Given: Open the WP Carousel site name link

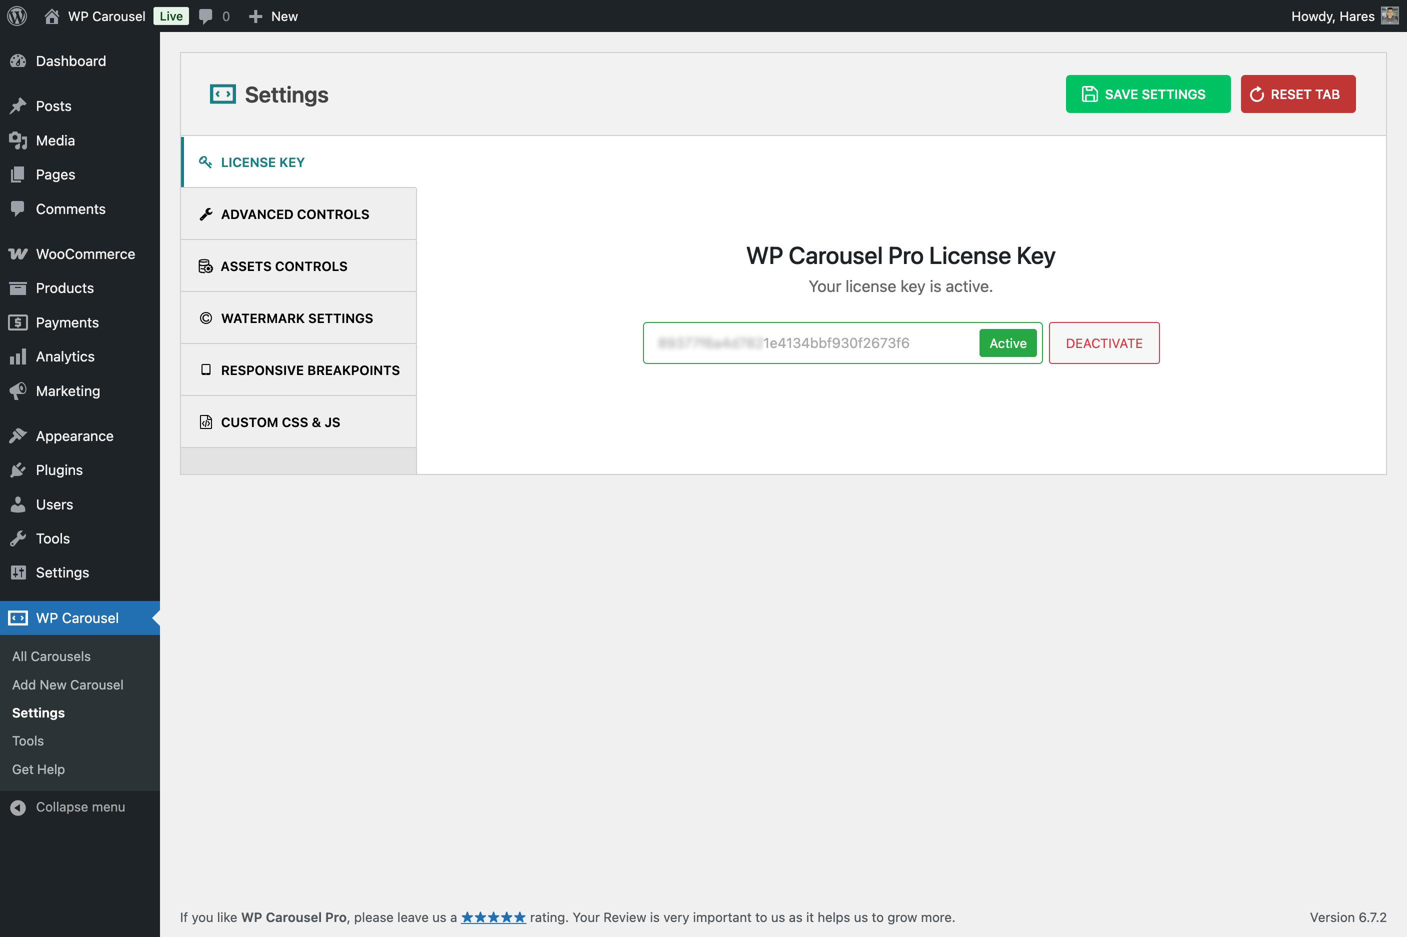Looking at the screenshot, I should [x=106, y=16].
